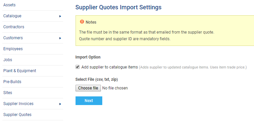
Task: Select Supplier Quotes in the sidebar
Action: 17,115
